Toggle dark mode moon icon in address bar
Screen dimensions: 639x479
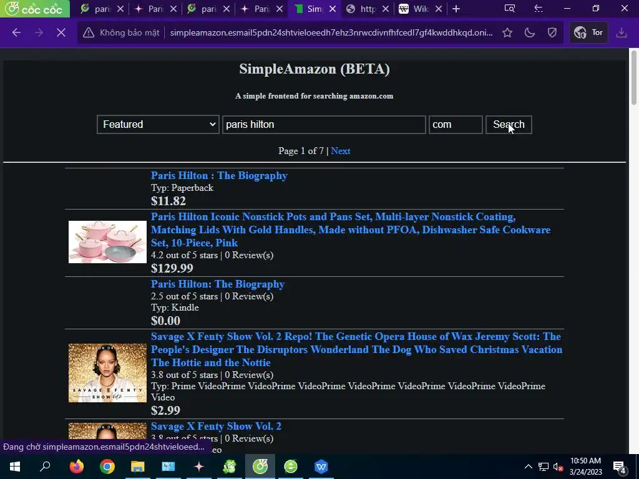tap(529, 32)
